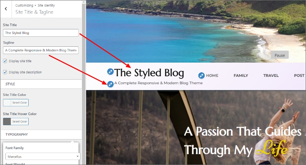
Task: Pause the header image slider
Action: 279,55
